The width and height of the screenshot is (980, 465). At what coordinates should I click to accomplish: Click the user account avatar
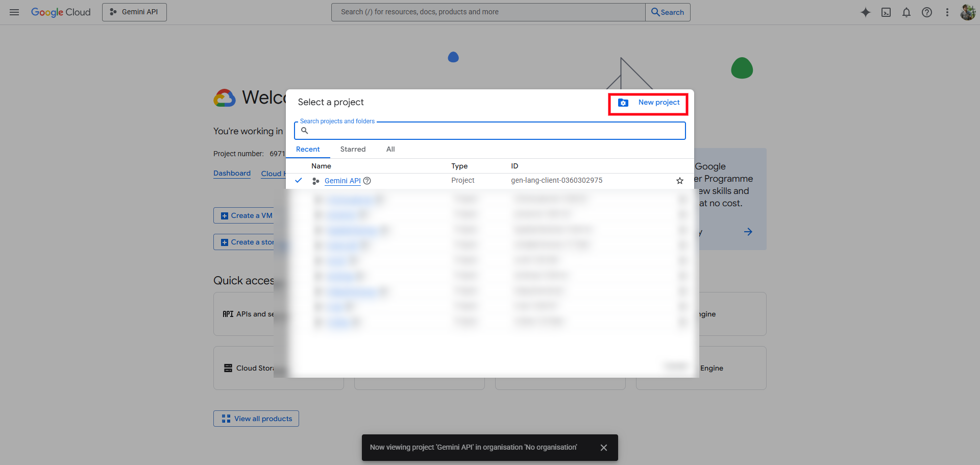(968, 12)
